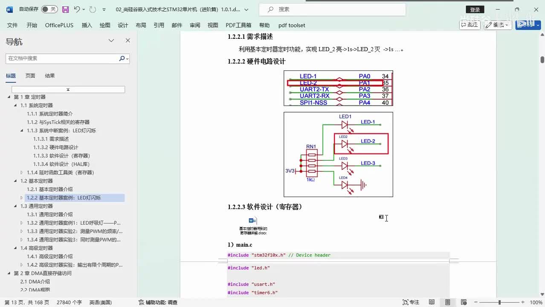
Task: Open the OfficePLUS tab
Action: (x=59, y=25)
